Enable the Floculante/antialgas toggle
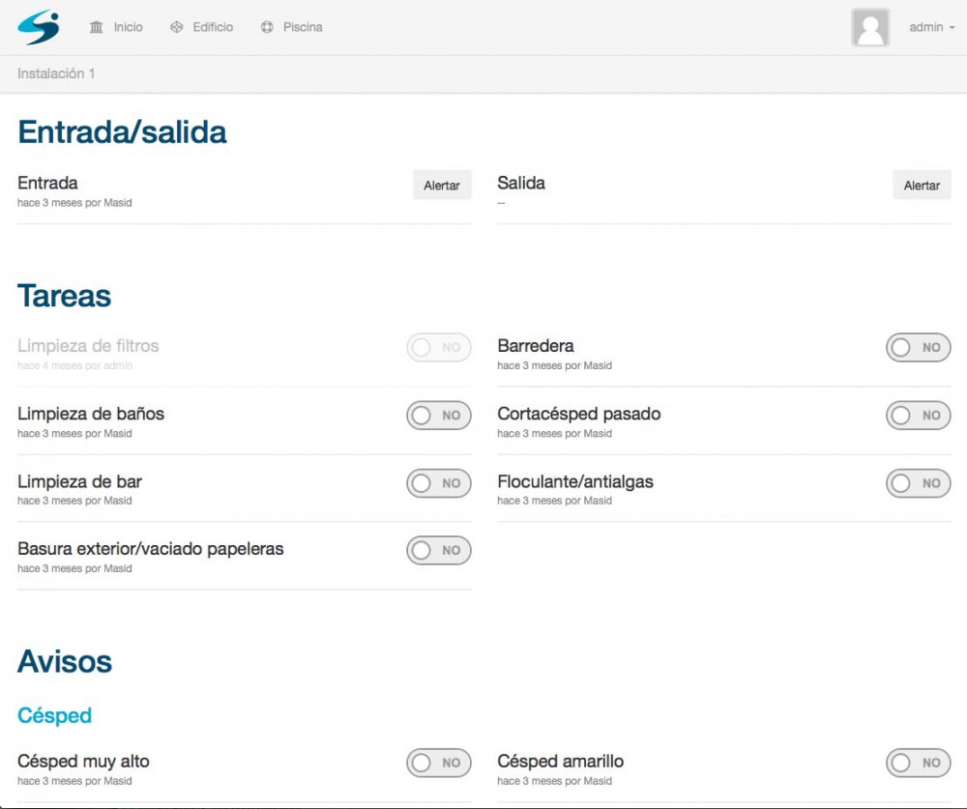 point(918,483)
